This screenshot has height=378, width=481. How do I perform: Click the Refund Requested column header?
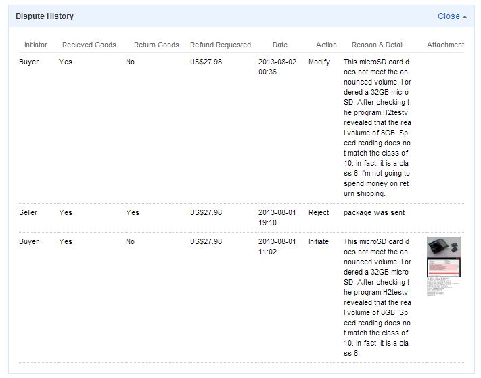221,45
